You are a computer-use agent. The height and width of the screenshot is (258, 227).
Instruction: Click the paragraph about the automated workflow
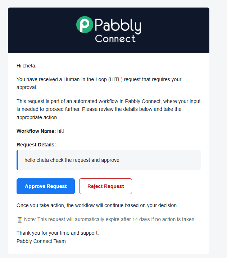click(x=108, y=109)
